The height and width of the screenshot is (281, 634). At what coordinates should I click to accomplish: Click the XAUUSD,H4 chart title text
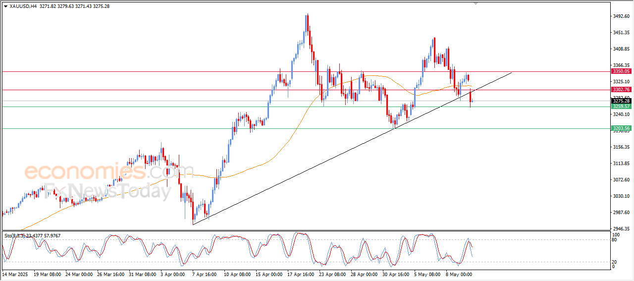pos(23,6)
